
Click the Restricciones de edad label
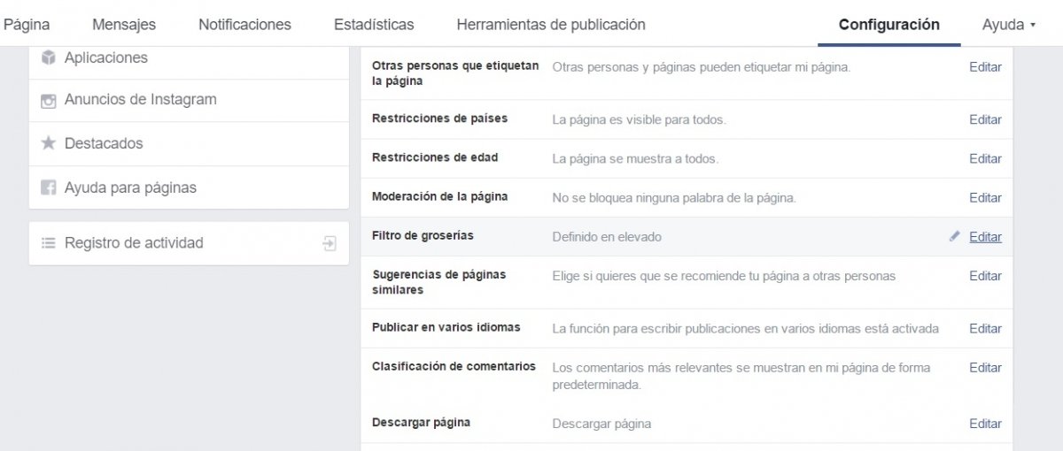coord(435,157)
